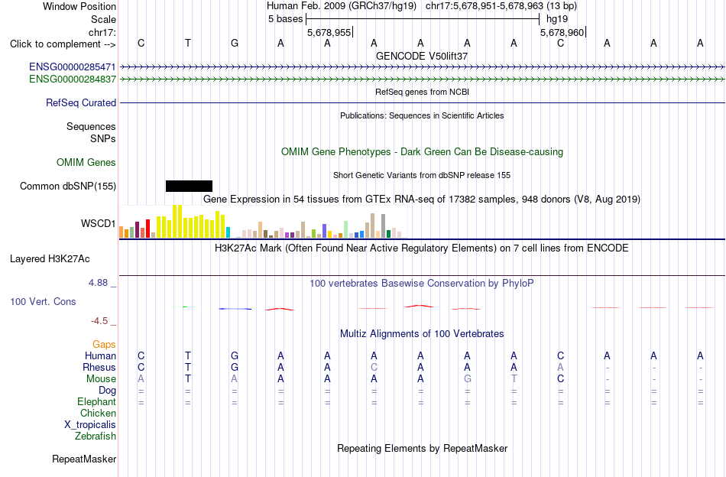This screenshot has height=477, width=726.
Task: Click the RepeatMasker track label
Action: point(84,459)
